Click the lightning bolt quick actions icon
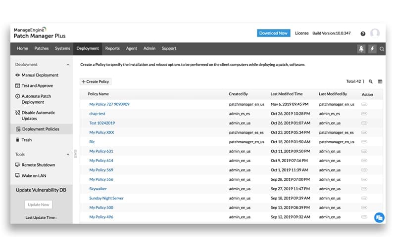Screen dimensions: 396x247 pyautogui.click(x=372, y=49)
